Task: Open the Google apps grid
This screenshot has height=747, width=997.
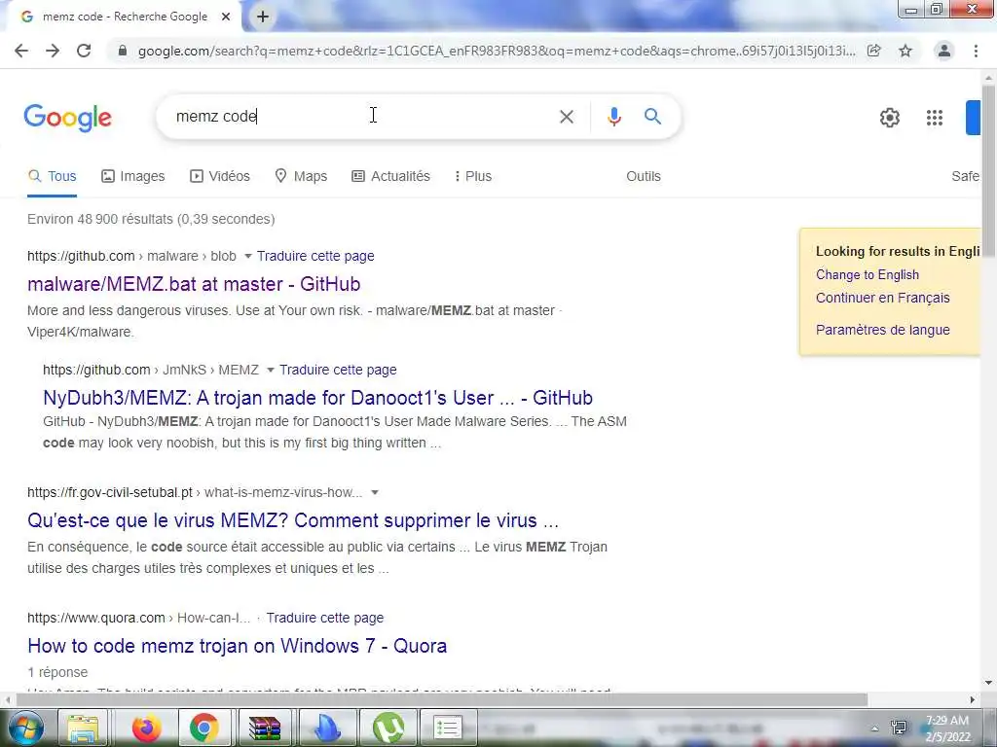Action: pos(935,118)
